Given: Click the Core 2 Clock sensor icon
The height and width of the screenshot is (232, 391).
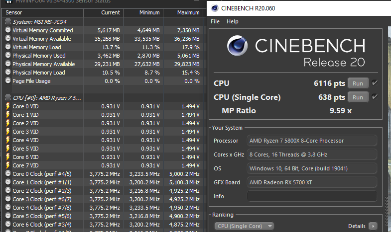Looking at the screenshot, I should tap(8, 190).
